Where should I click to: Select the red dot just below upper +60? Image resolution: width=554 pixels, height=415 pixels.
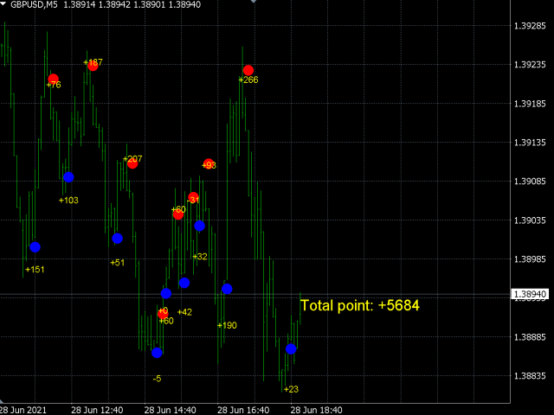pos(178,214)
